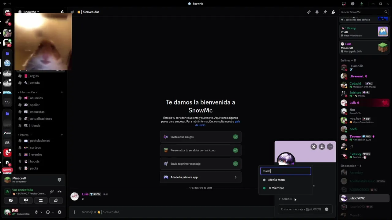Share your screen from the voice controls row
The width and height of the screenshot is (392, 220).
[26, 200]
